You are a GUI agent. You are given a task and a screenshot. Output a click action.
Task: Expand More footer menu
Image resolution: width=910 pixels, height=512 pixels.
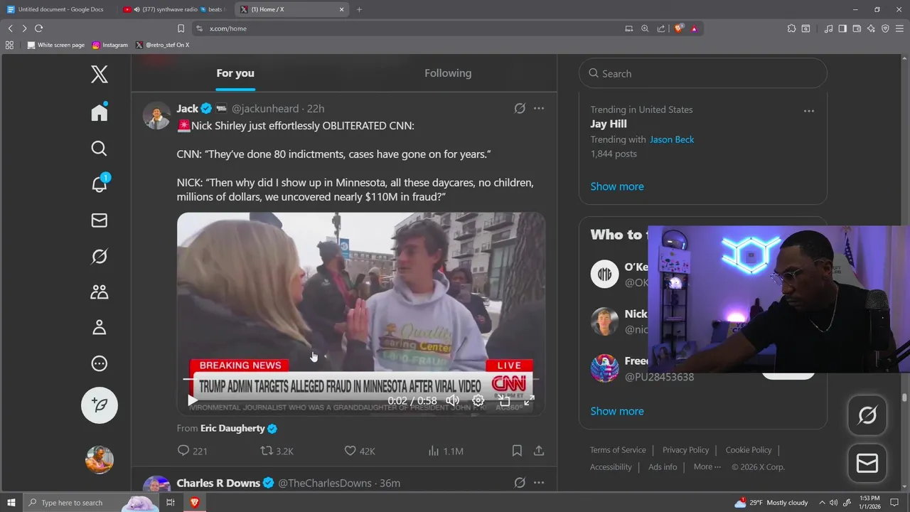click(x=707, y=467)
